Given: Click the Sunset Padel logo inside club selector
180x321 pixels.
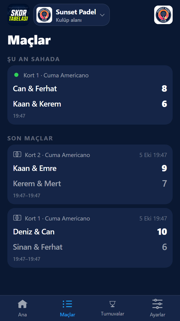Looking at the screenshot, I should click(x=44, y=15).
